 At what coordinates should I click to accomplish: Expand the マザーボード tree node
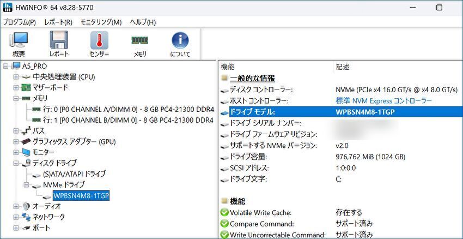pyautogui.click(x=16, y=88)
